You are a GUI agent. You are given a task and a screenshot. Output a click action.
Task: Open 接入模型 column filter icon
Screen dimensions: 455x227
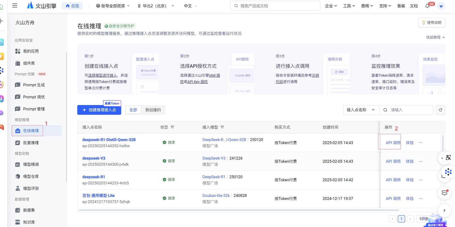tap(222, 127)
